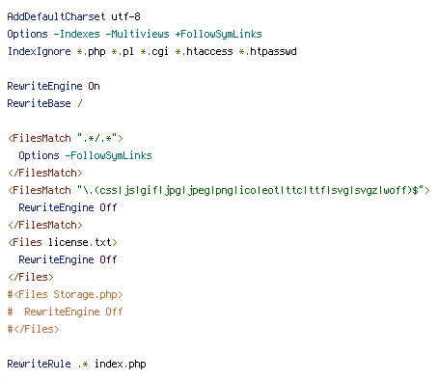Viewport: 438px width, 380px height.
Task: Click the commented closing Files tag
Action: click(34, 329)
